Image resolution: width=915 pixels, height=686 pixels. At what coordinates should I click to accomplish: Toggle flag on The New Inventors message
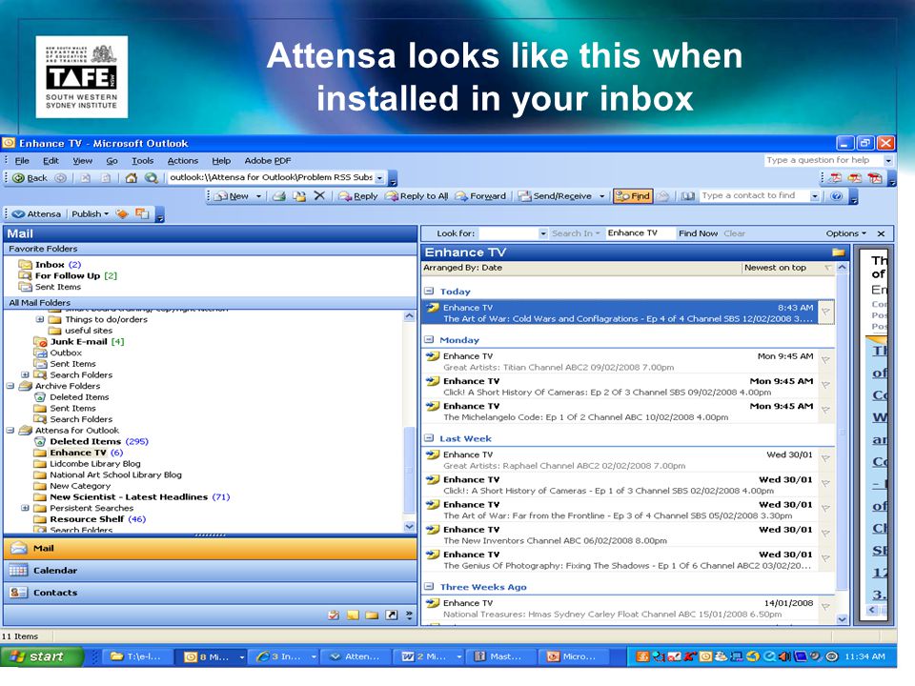coord(825,535)
